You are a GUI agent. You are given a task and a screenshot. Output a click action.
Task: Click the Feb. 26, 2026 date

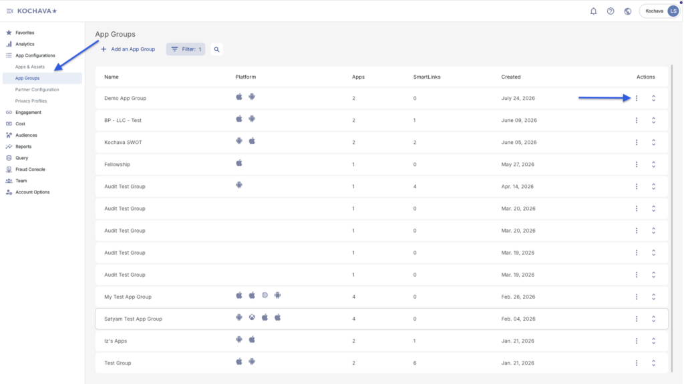[518, 297]
